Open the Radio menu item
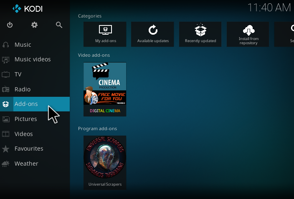The width and height of the screenshot is (294, 199). point(35,89)
